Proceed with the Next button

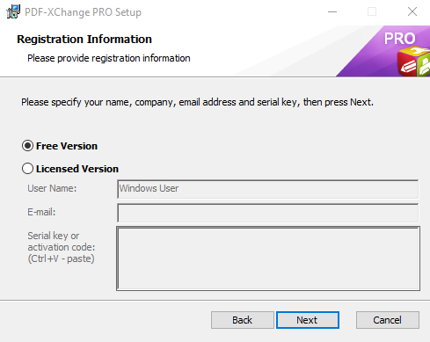pyautogui.click(x=308, y=320)
